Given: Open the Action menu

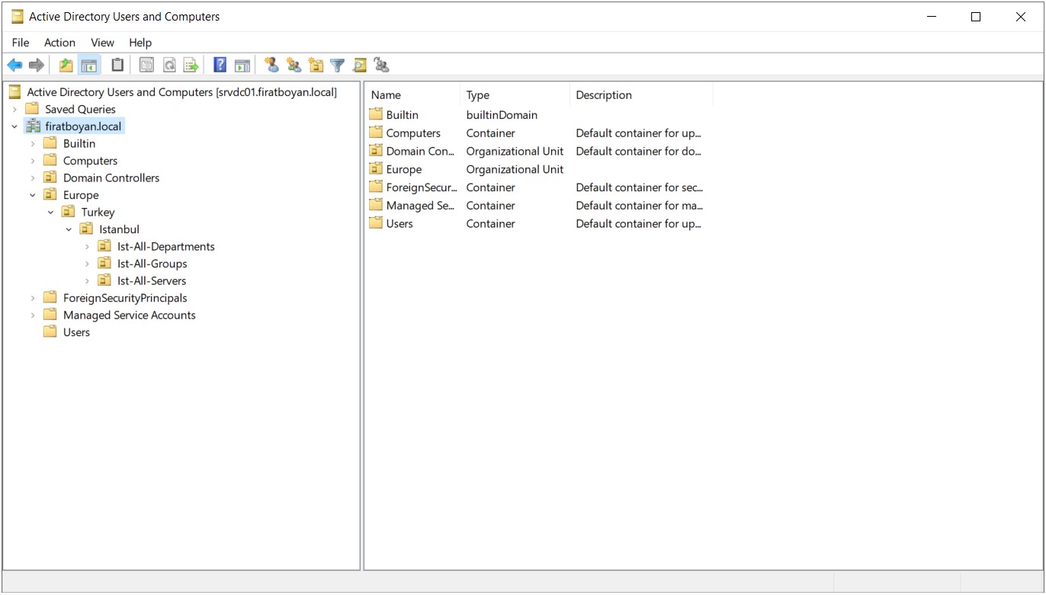Looking at the screenshot, I should (x=59, y=43).
